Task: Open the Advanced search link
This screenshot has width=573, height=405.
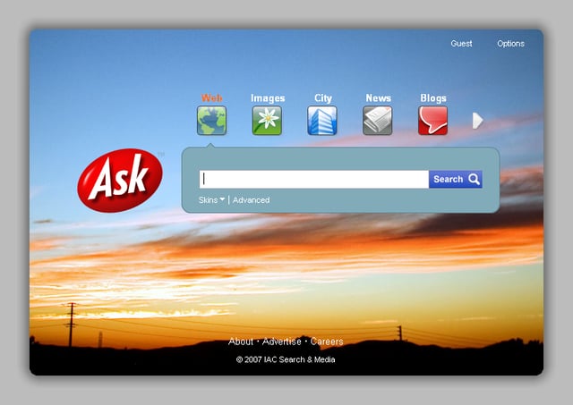Action: (251, 200)
